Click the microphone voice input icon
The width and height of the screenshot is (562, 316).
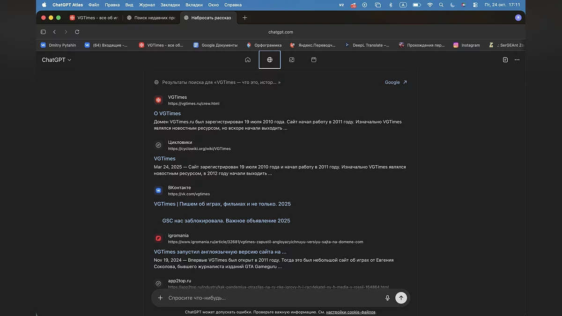tap(387, 298)
